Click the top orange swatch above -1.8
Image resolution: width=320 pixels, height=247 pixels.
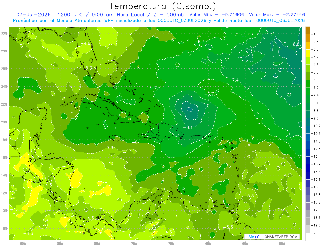point(307,30)
